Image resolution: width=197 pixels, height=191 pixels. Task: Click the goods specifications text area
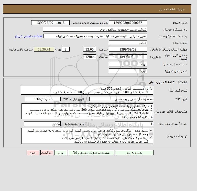(87, 111)
